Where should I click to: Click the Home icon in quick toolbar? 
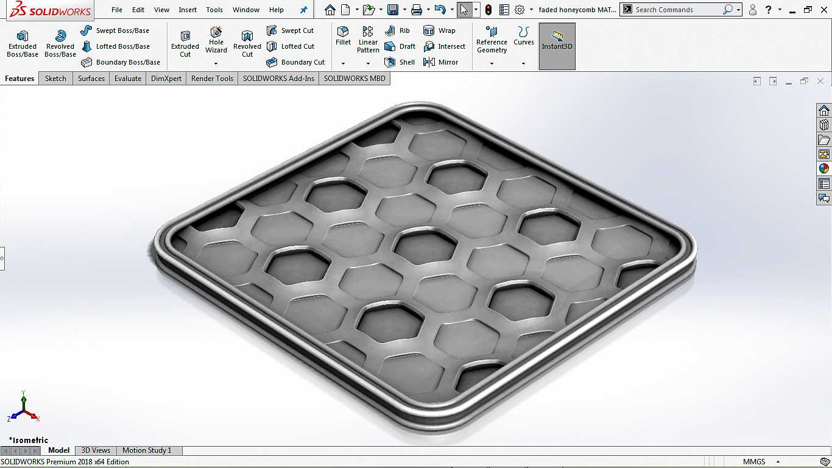[330, 10]
